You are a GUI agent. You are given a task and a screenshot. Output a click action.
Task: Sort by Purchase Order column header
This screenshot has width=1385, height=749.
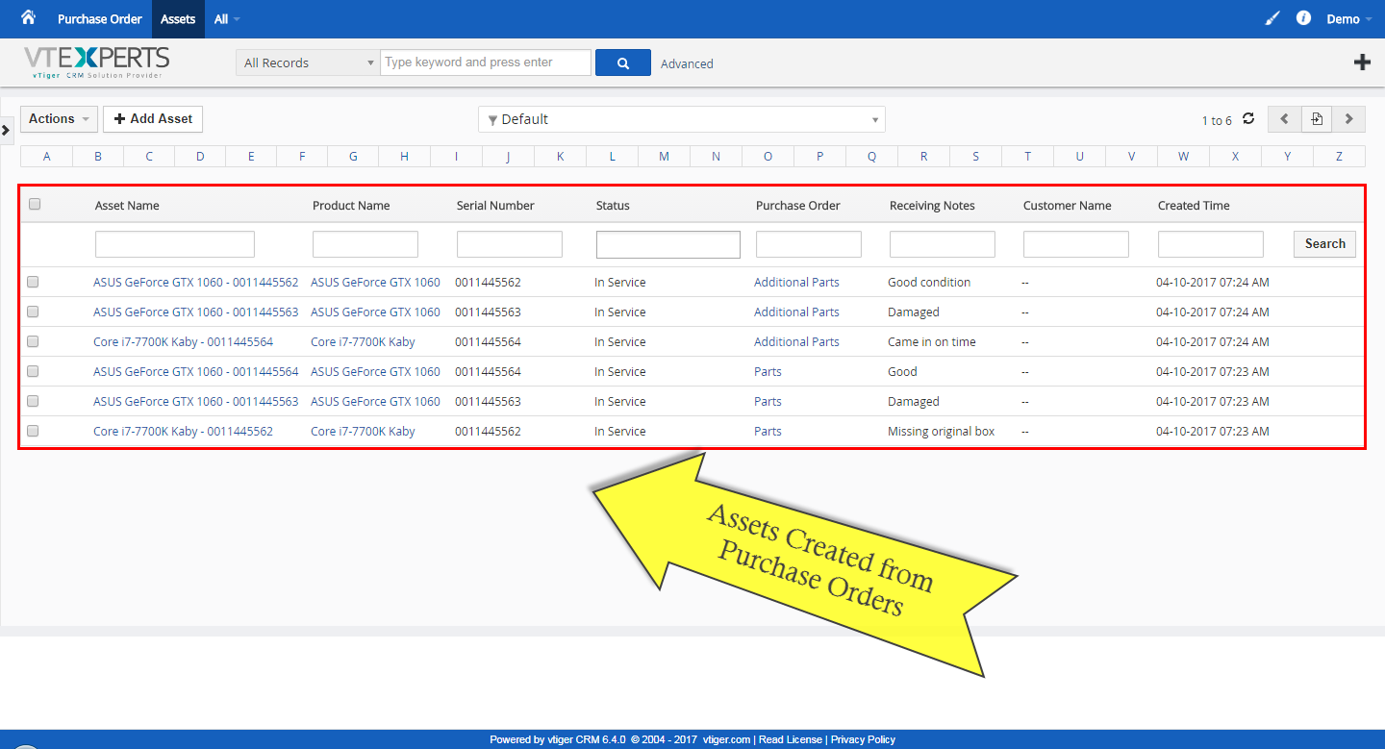pyautogui.click(x=797, y=206)
